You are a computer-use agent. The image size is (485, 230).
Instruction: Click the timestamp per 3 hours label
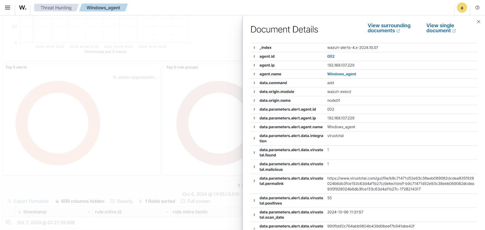click(105, 52)
